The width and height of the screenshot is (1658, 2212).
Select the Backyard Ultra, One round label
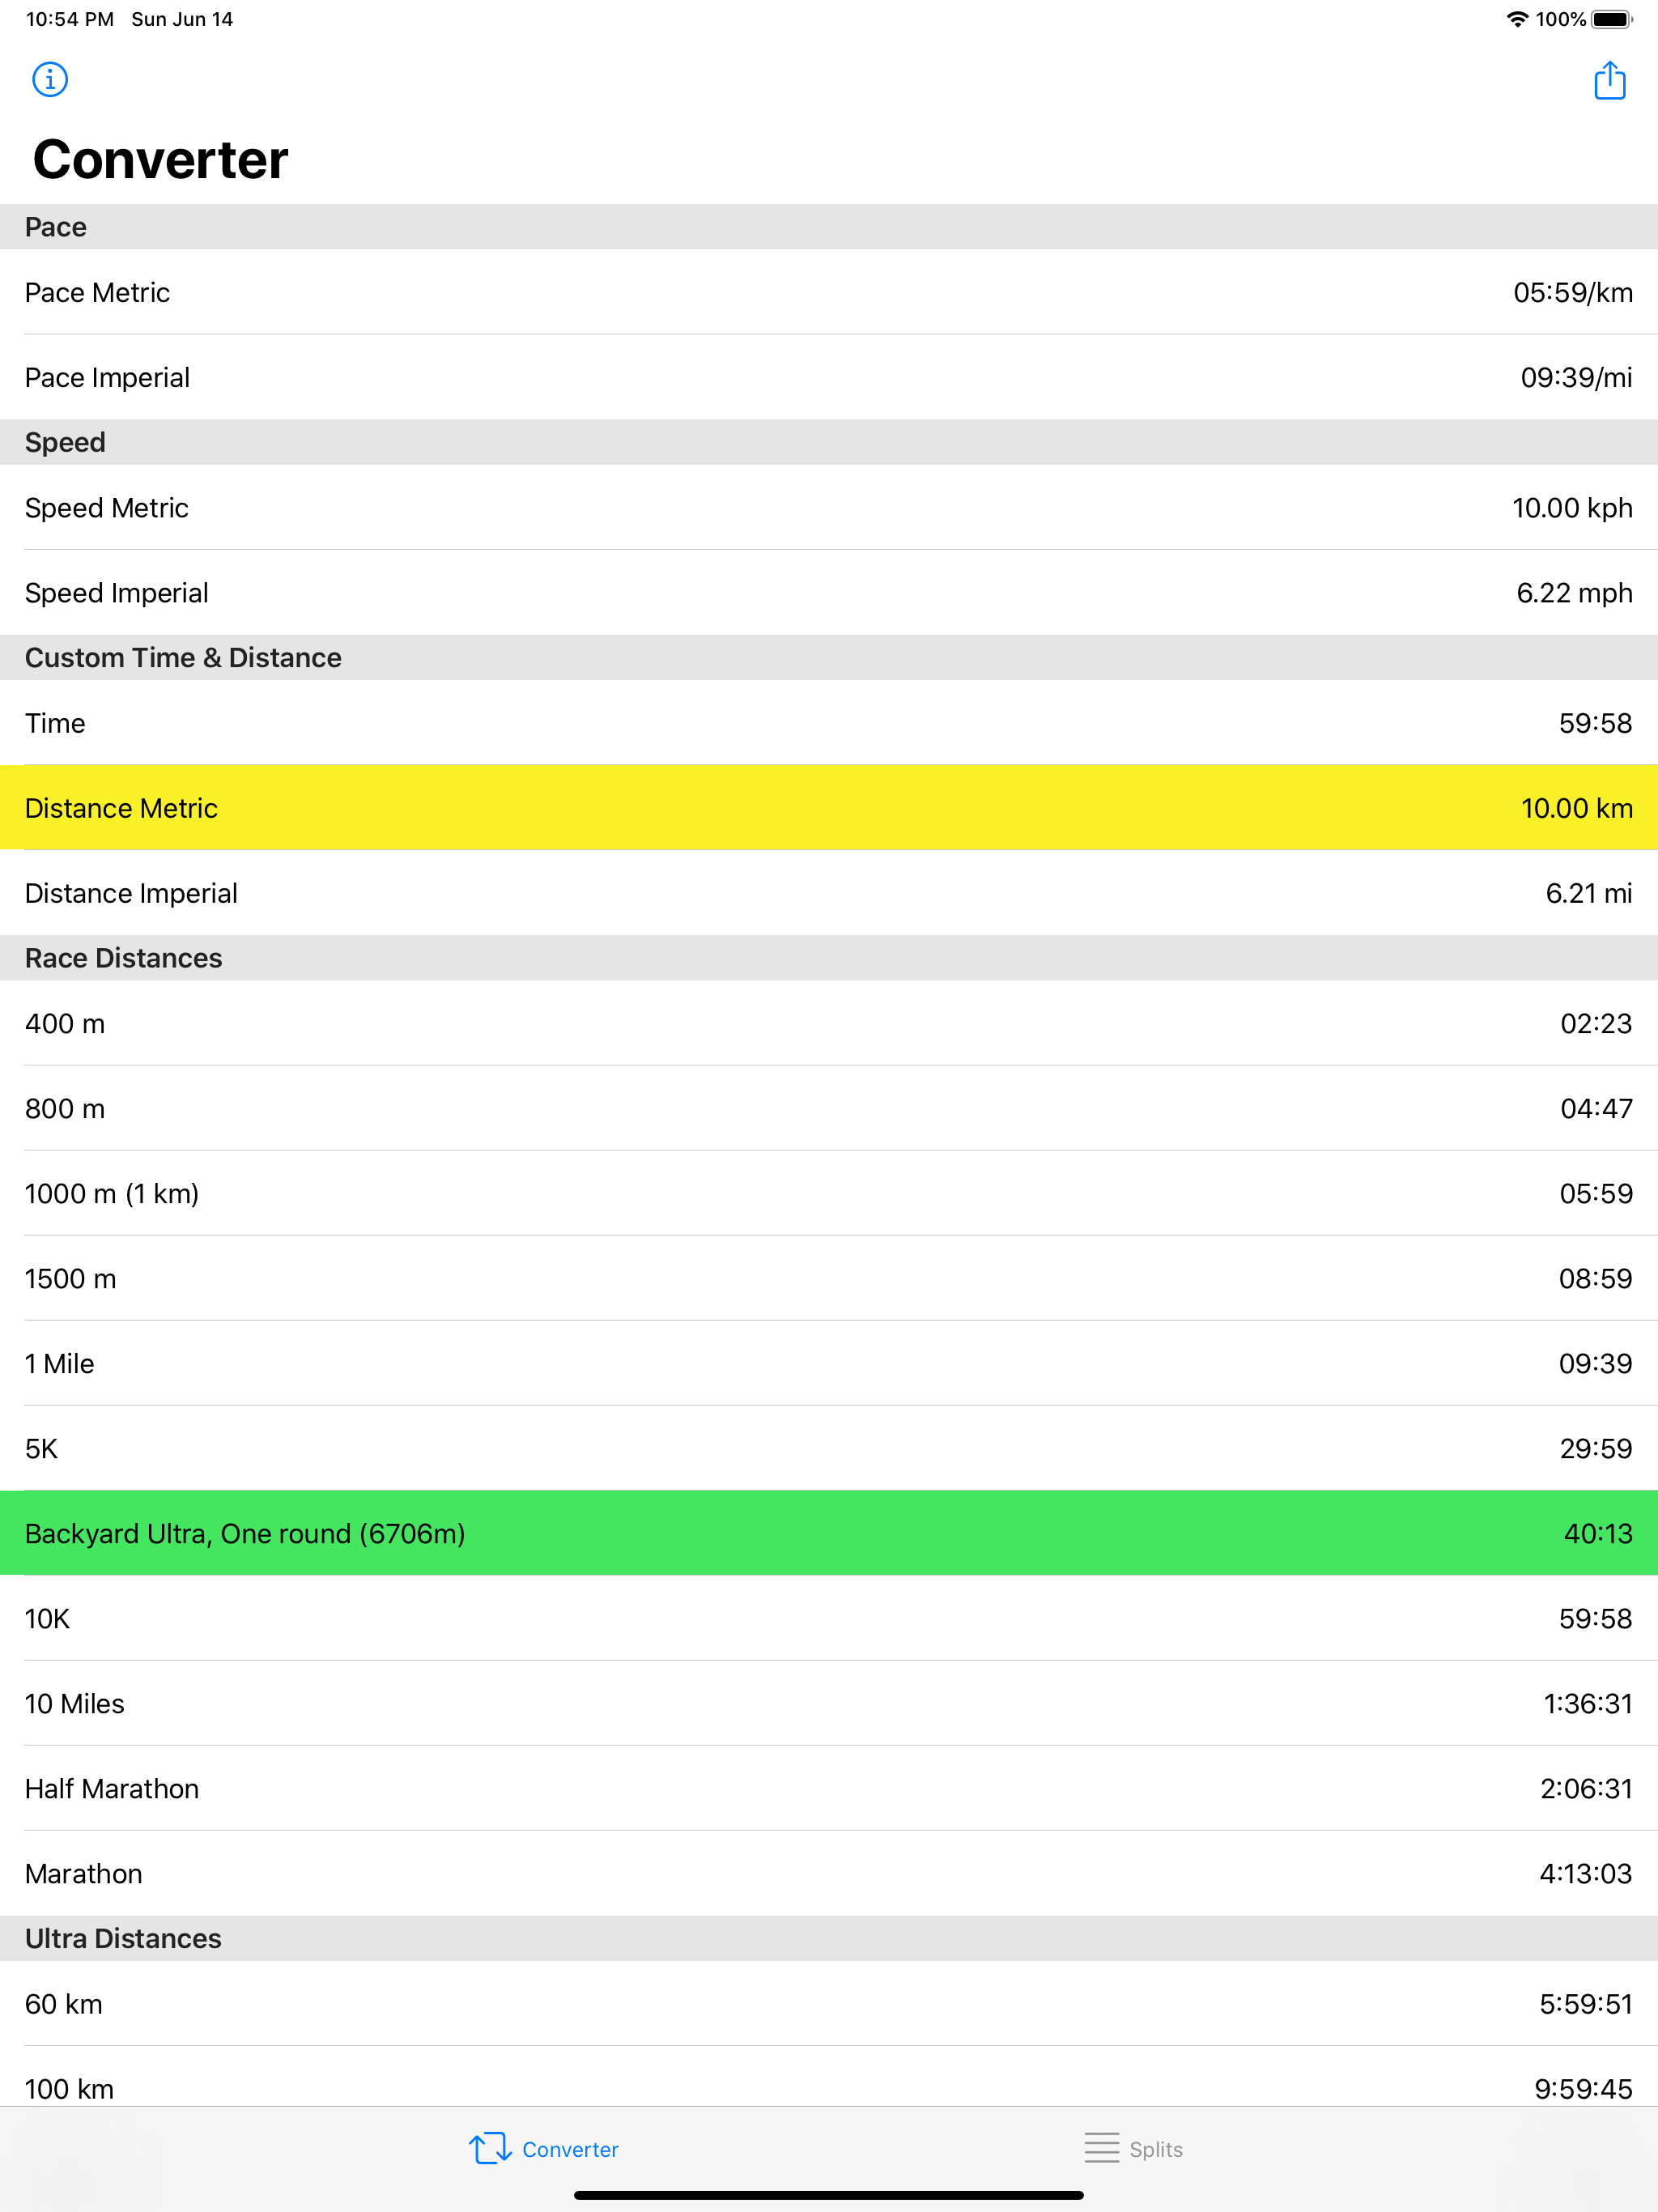point(245,1533)
